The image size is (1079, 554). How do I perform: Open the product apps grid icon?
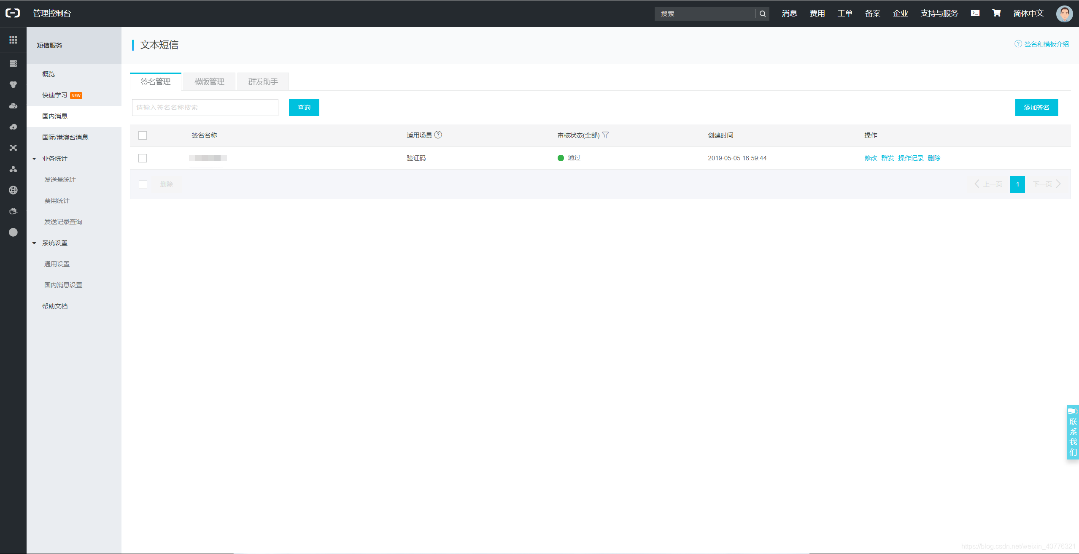coord(13,40)
